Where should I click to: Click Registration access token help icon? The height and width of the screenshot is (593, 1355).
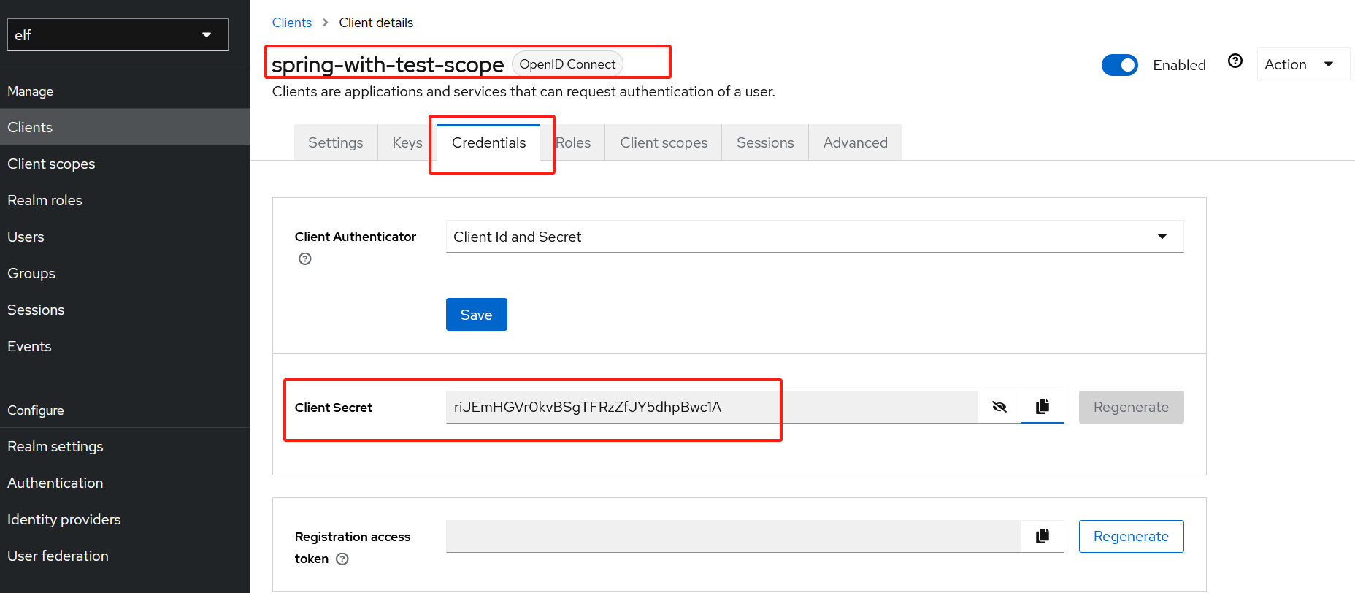[x=342, y=559]
